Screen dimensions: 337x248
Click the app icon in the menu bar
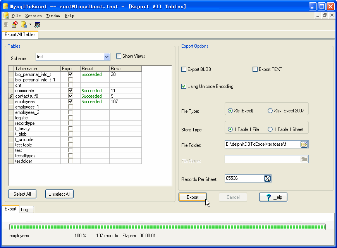[6, 15]
